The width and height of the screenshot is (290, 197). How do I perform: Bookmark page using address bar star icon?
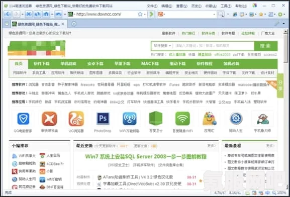click(x=140, y=14)
